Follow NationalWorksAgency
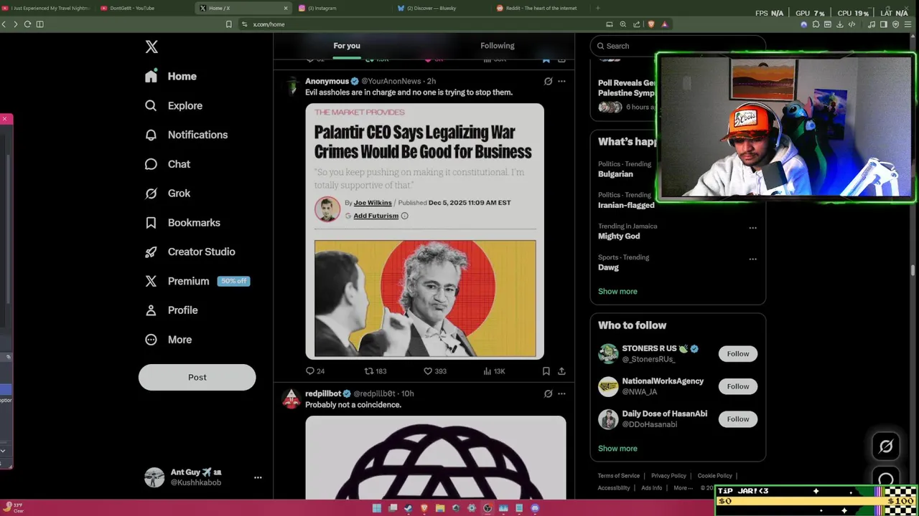The width and height of the screenshot is (919, 516). 737,386
